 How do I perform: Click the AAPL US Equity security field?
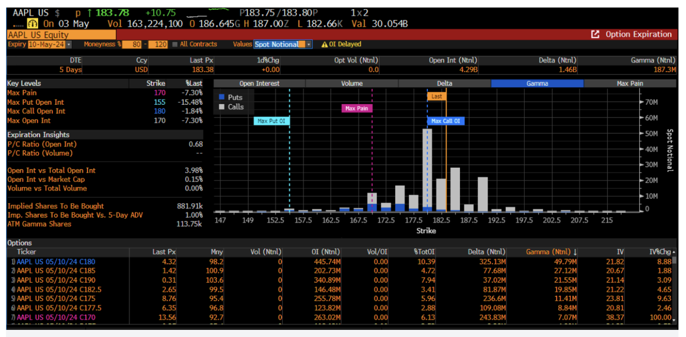[61, 35]
